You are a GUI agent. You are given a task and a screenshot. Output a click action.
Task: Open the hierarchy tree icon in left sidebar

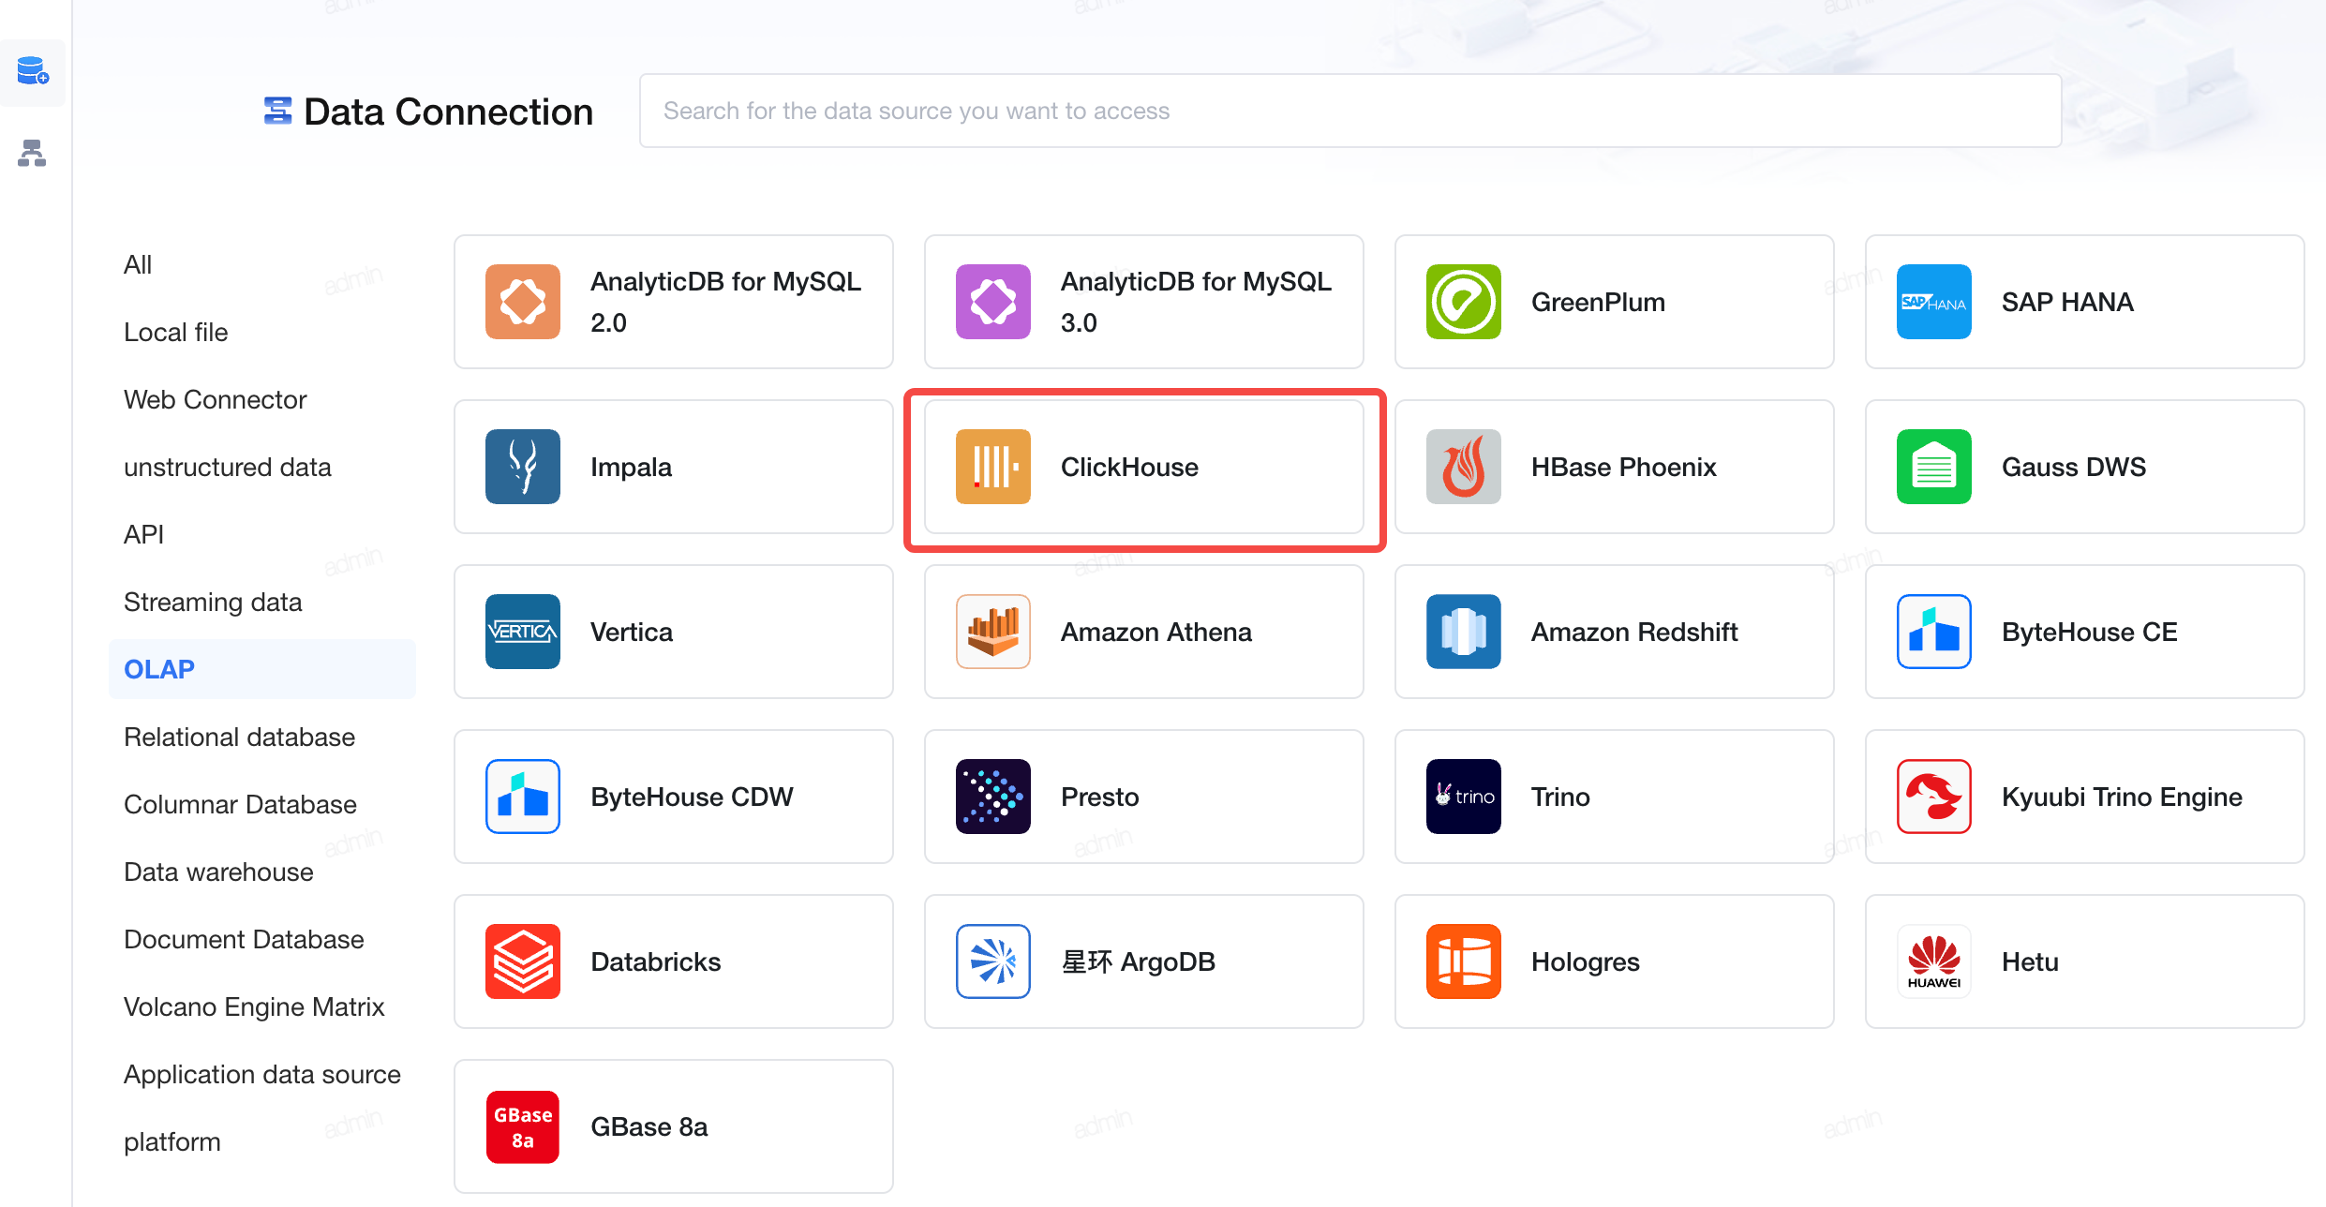[32, 153]
